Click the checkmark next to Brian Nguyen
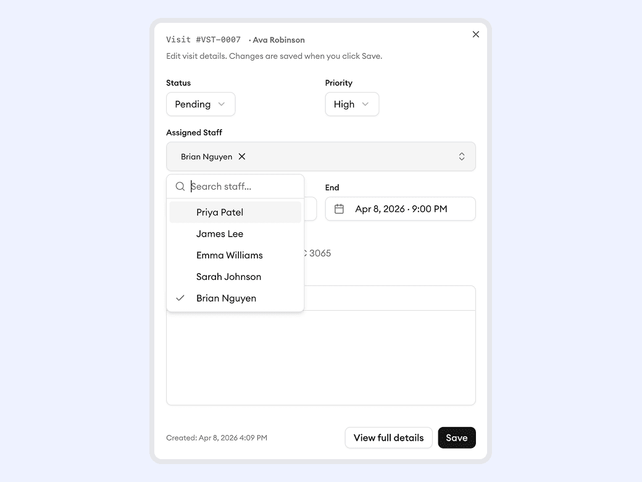 (x=180, y=298)
